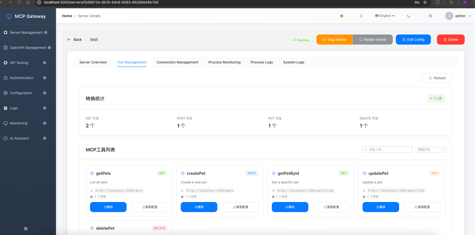Screen dimensions: 475x235
Task: Click the Edit Config button
Action: coord(413,40)
